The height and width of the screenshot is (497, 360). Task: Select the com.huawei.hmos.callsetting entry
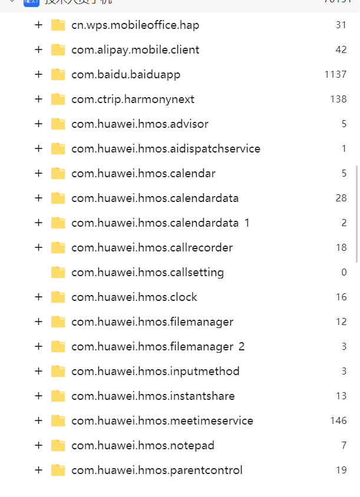[148, 272]
